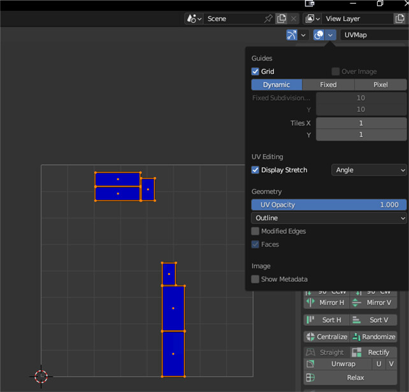Open the Angle stretch type dropdown
Screen dimensions: 409x392
[x=369, y=170]
